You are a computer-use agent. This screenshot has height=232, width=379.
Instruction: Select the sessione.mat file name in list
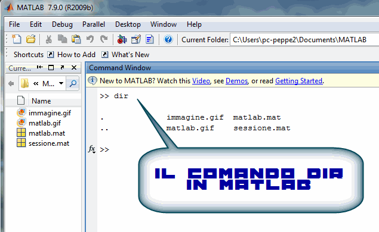pos(49,143)
